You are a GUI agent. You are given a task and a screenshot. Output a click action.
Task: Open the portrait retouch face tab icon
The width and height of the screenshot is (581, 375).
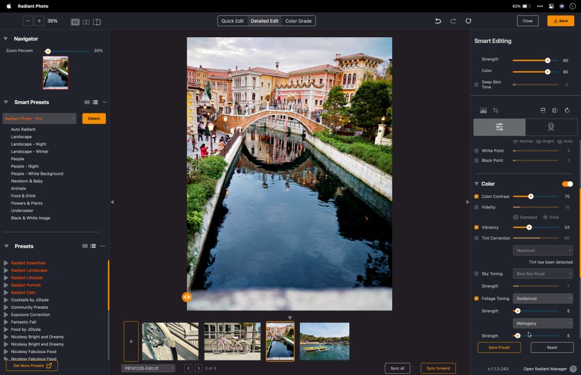(550, 127)
